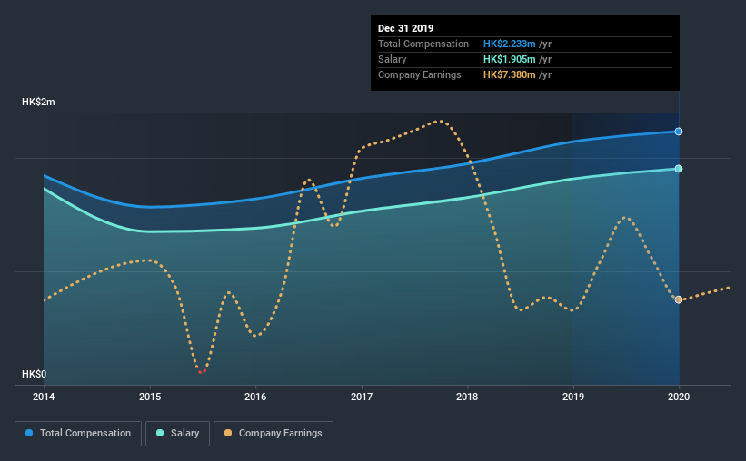Click the HK$0 y-axis label
Viewport: 746px width, 461px height.
coord(35,374)
